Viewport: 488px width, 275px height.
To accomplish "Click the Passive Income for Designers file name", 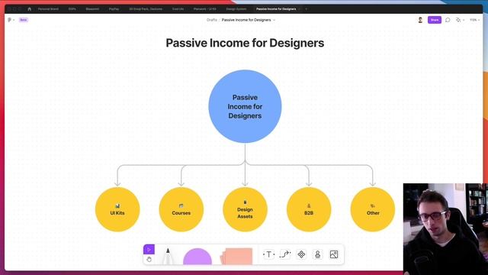I will [x=246, y=20].
